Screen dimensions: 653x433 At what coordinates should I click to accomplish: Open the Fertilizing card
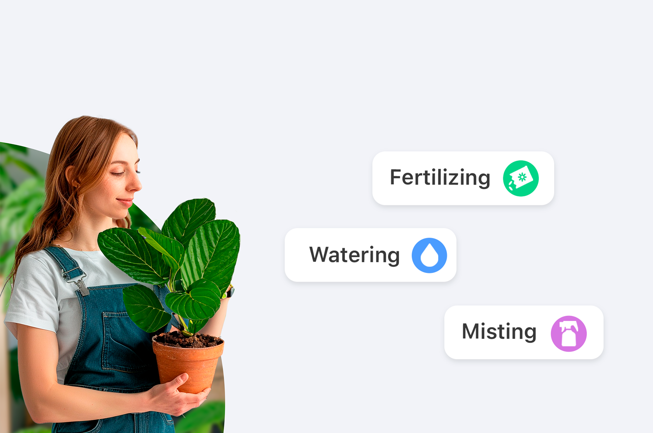463,178
